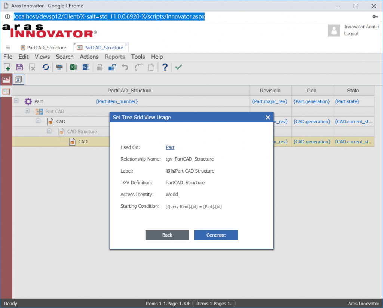The height and width of the screenshot is (308, 383).
Task: Click the Unlock item icon
Action: click(112, 67)
